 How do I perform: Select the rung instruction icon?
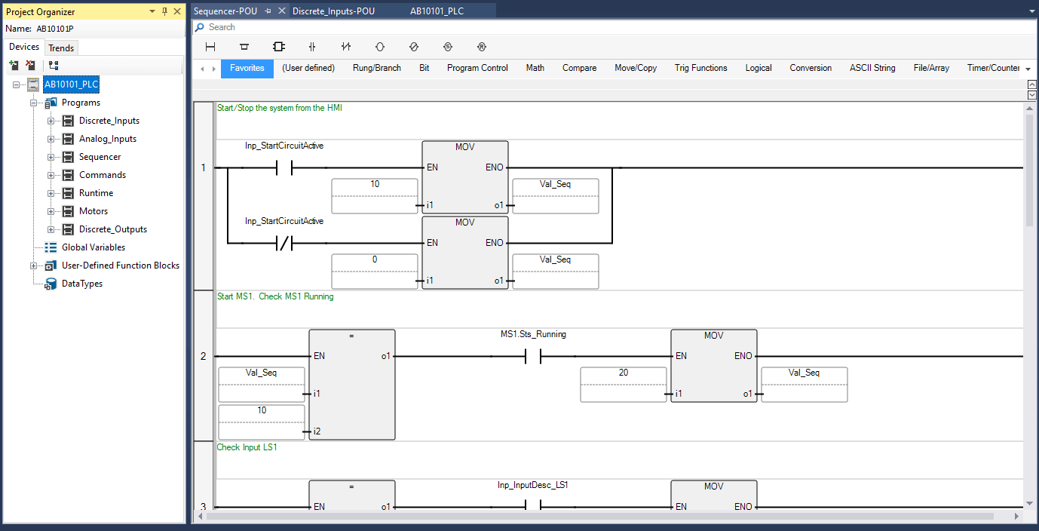click(210, 47)
